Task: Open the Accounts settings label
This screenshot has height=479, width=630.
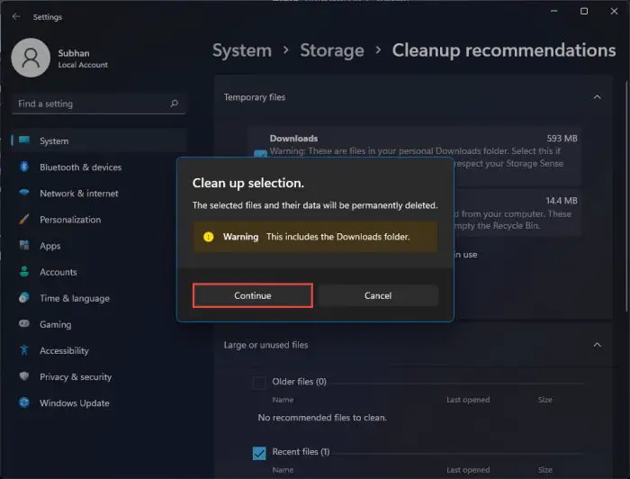Action: pos(58,272)
